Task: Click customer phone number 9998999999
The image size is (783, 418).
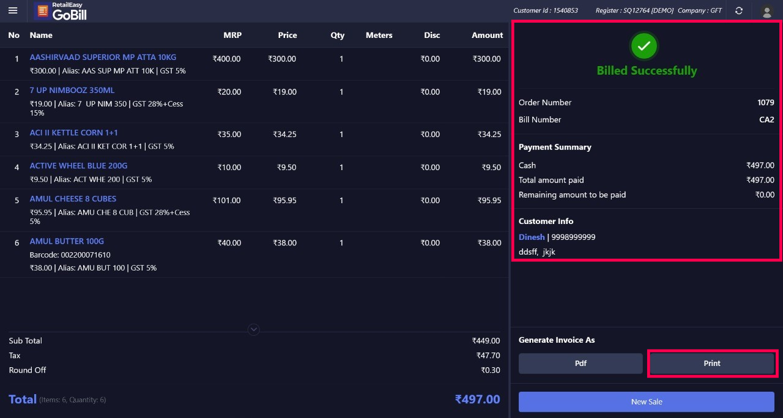Action: (x=574, y=237)
